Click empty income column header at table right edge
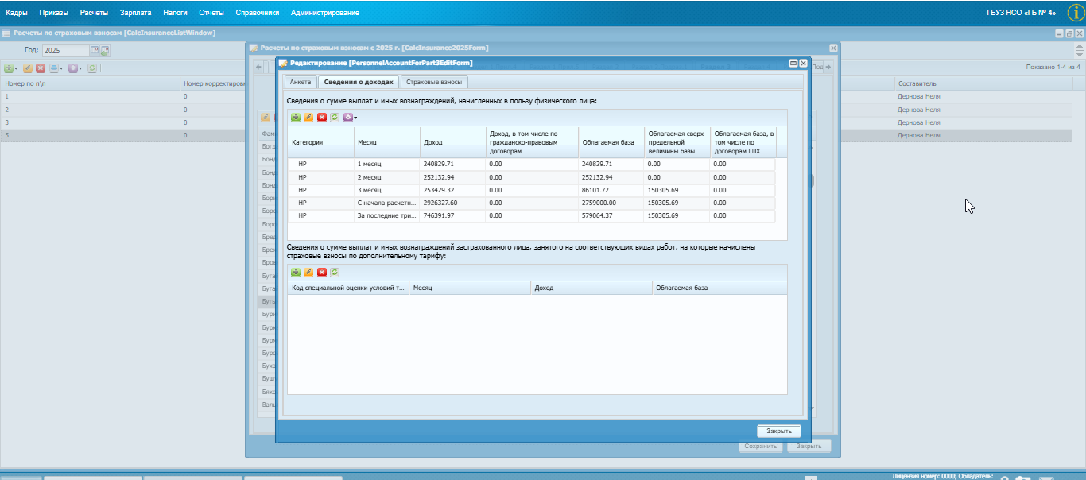1086x480 pixels. [782, 142]
